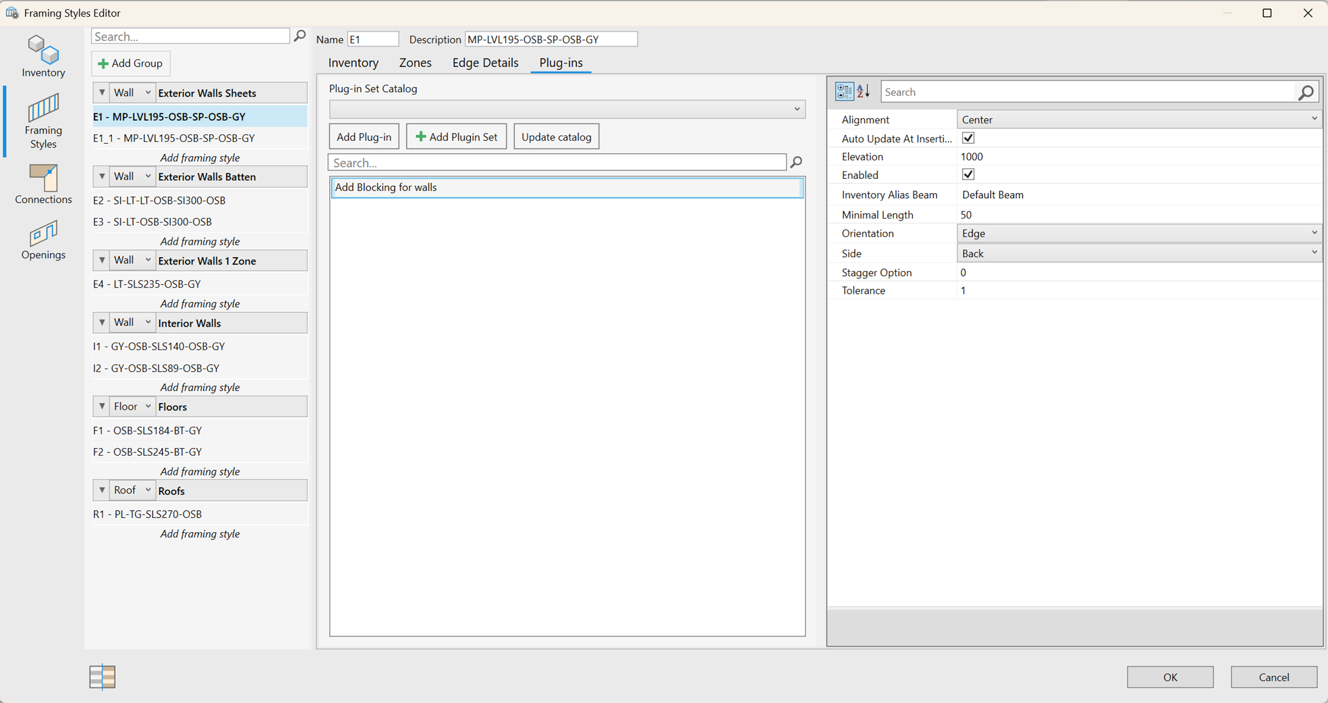The image size is (1328, 703).
Task: Uncheck the Enabled checkbox
Action: click(x=968, y=174)
